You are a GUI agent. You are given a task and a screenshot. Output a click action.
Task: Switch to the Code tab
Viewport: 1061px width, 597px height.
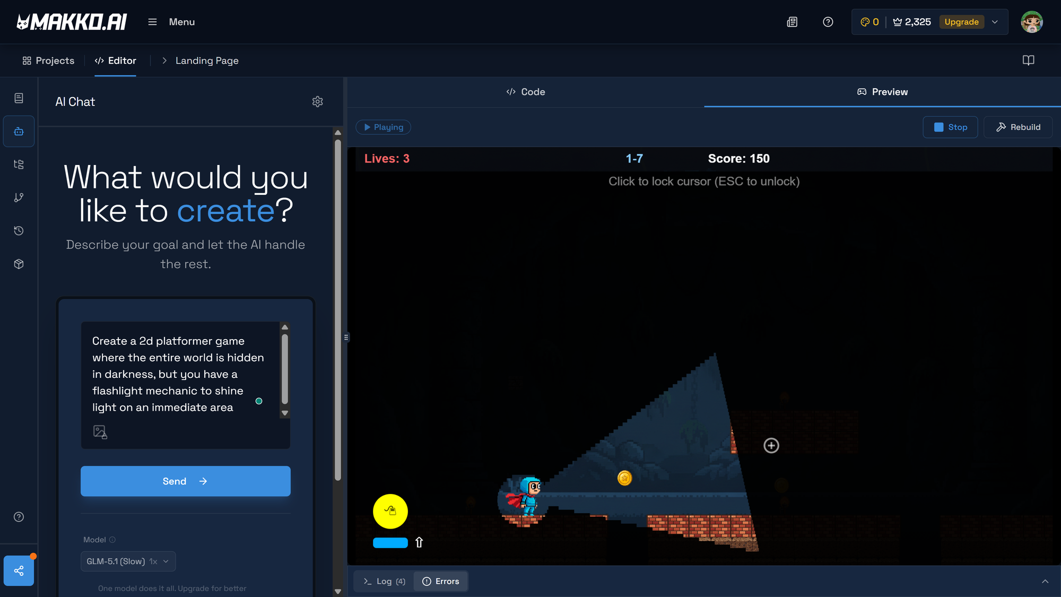click(525, 92)
